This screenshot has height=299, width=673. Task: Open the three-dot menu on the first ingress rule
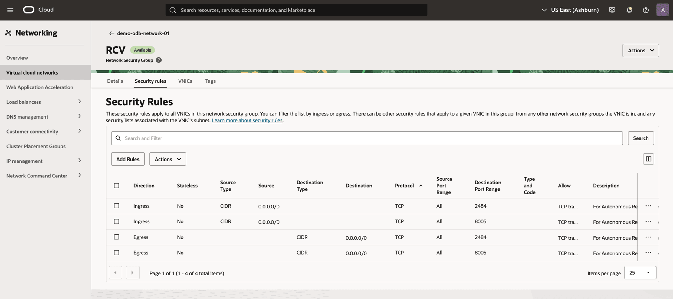point(648,205)
